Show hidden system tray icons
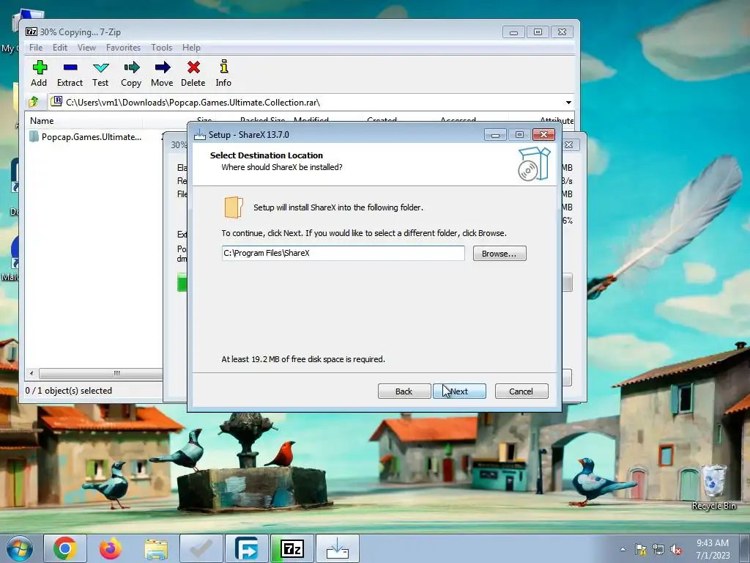 pos(623,549)
